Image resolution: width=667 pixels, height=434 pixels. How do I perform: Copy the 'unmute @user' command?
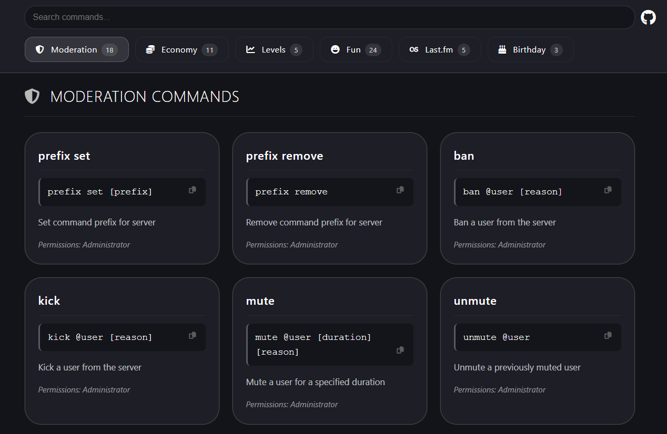tap(608, 335)
